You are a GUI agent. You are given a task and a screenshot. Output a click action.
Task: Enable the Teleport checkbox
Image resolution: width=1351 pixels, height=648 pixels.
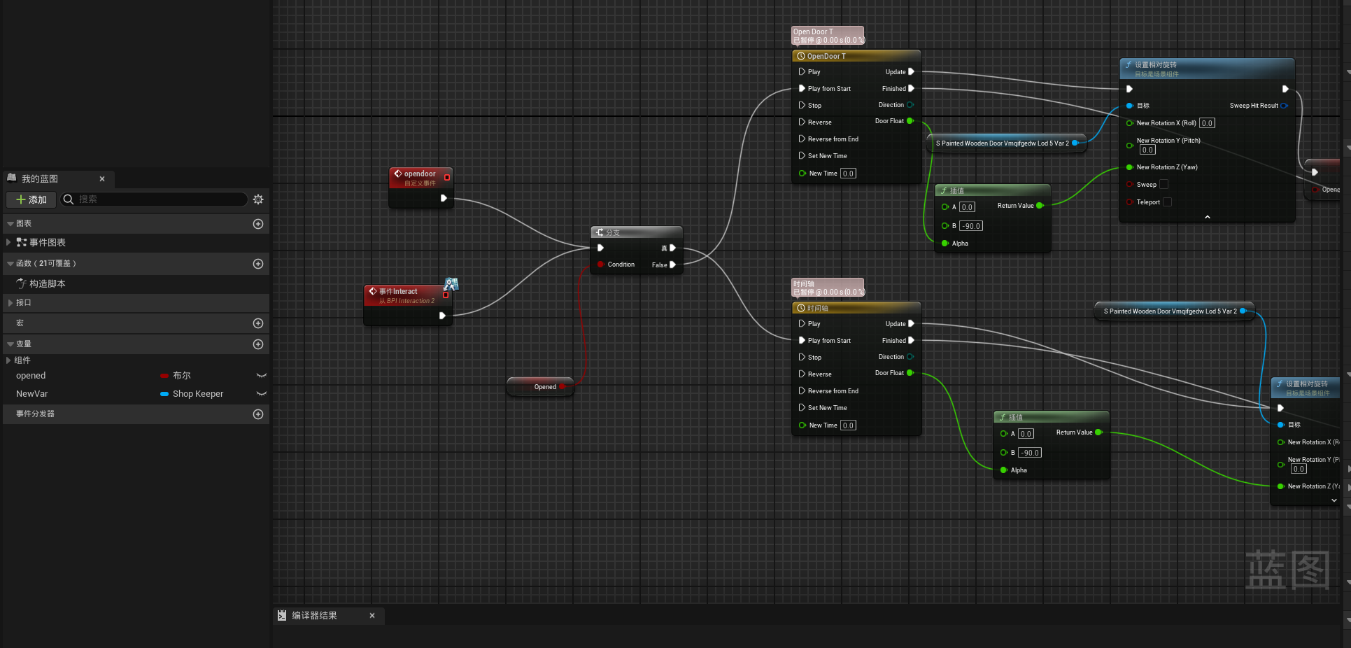[1167, 202]
